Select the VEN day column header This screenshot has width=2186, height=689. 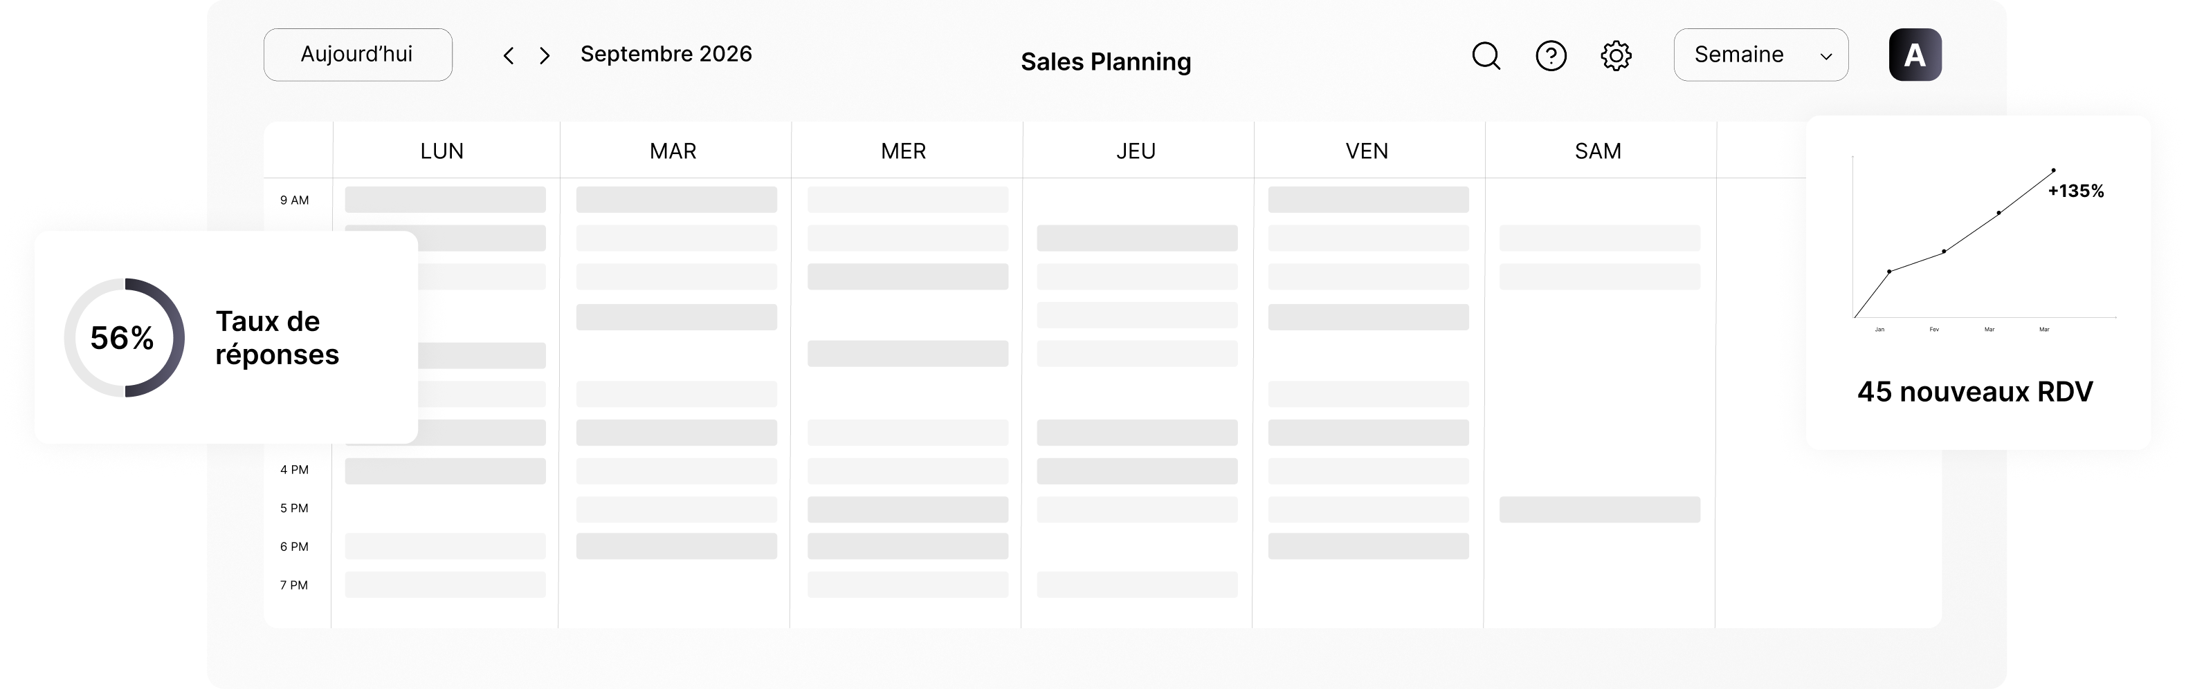1367,151
